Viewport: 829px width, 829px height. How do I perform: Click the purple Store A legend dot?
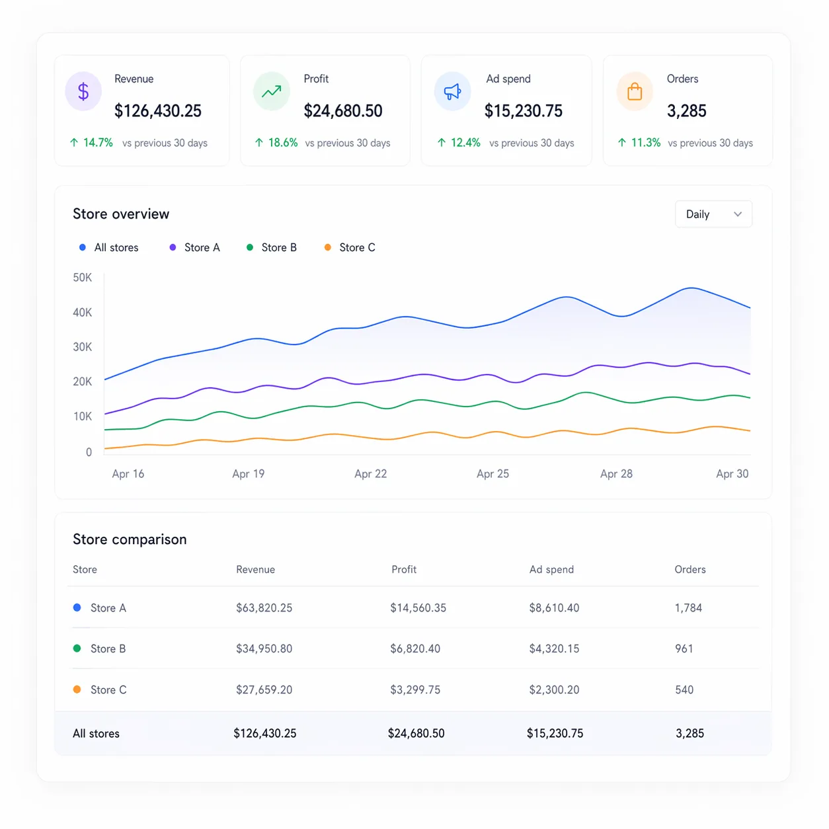pyautogui.click(x=173, y=247)
